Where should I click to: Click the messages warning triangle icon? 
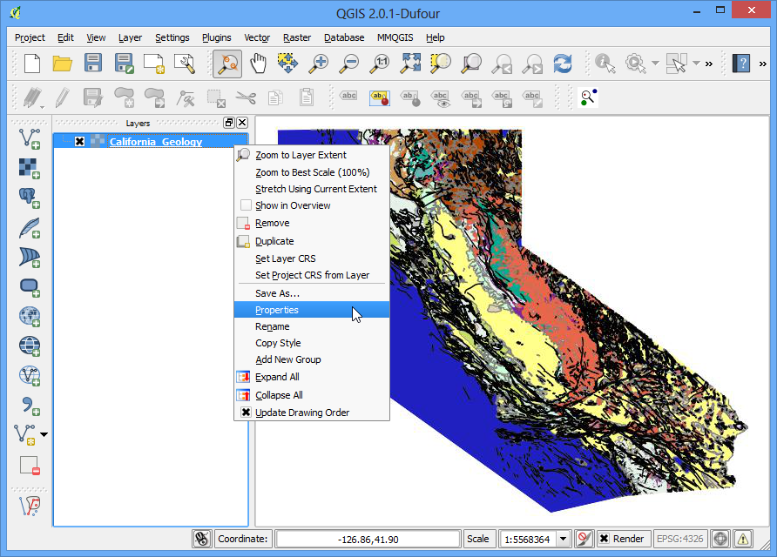(743, 539)
